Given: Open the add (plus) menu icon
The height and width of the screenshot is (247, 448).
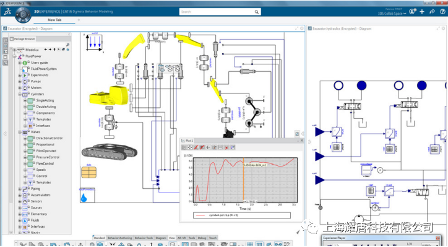Looking at the screenshot, I should pyautogui.click(x=422, y=12).
